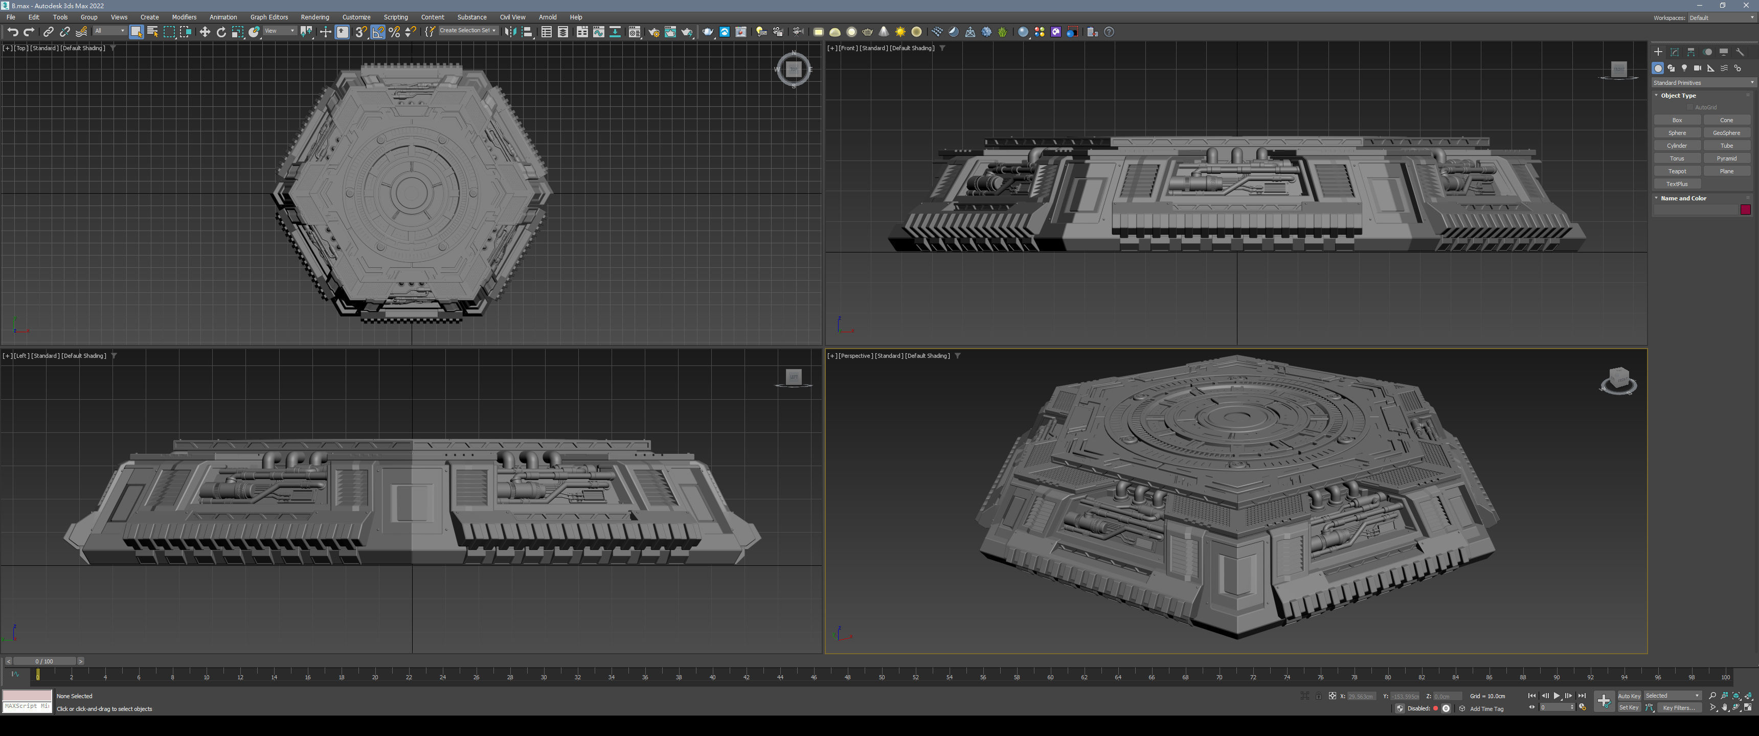Toggle the selection lock icon
Image resolution: width=1759 pixels, height=736 pixels.
[1319, 696]
